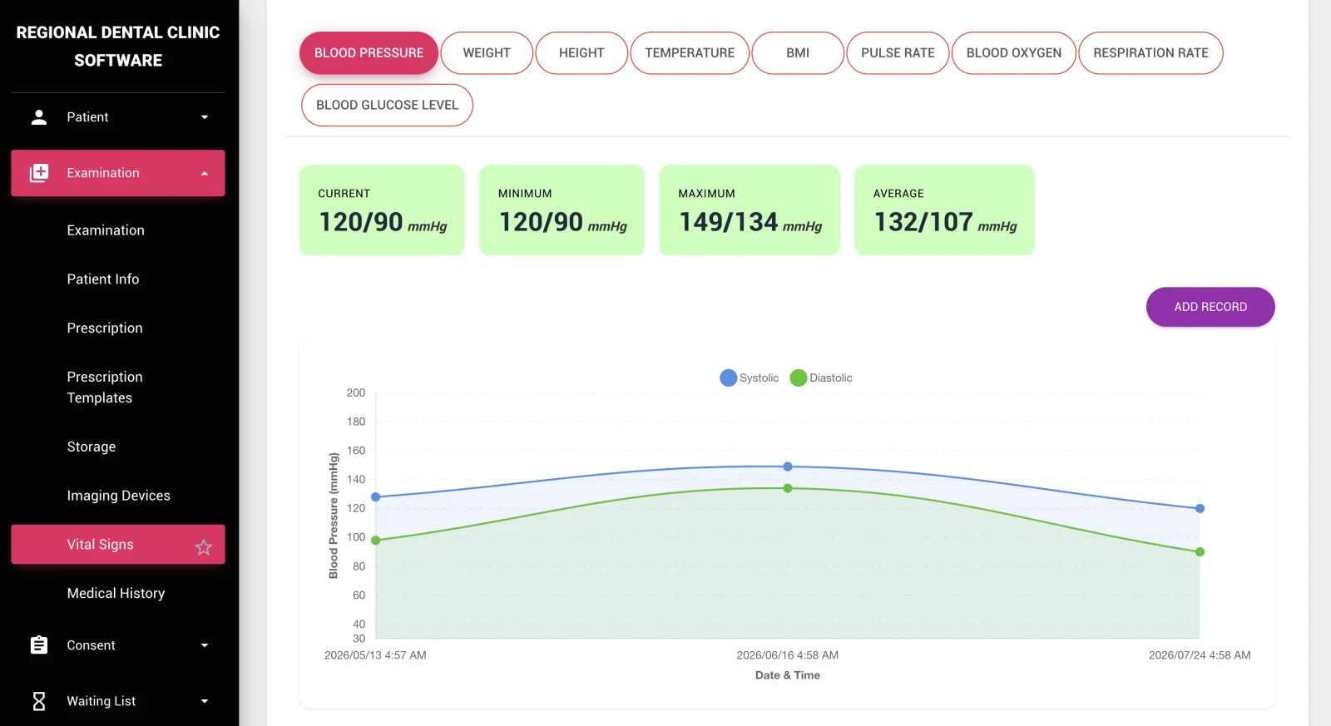Click the Consent clipboard icon
Viewport: 1331px width, 726px height.
click(39, 645)
